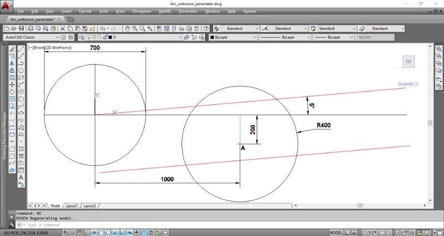
Task: Click the Unnamed view label under ViewCube
Action: point(407,84)
